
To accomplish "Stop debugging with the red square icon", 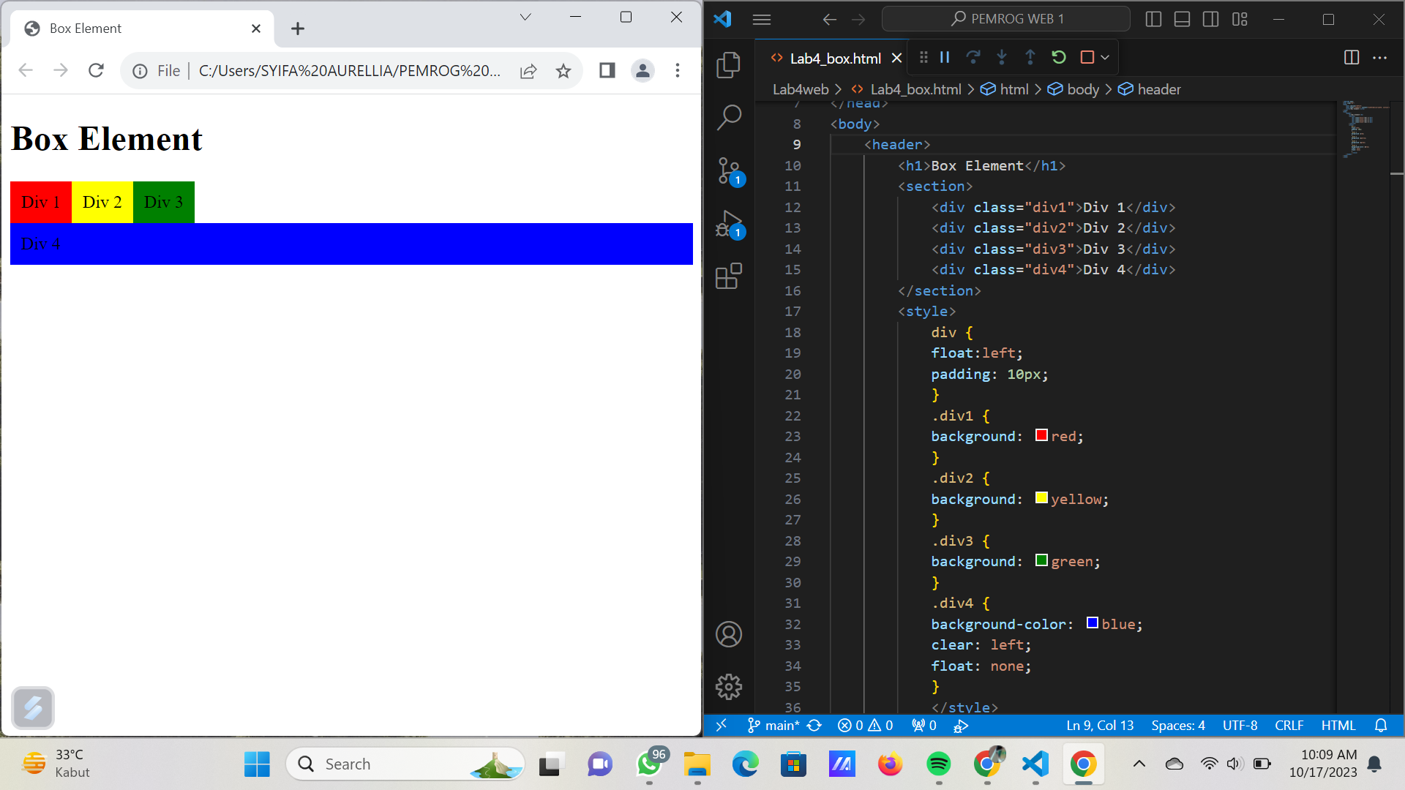I will coord(1087,57).
